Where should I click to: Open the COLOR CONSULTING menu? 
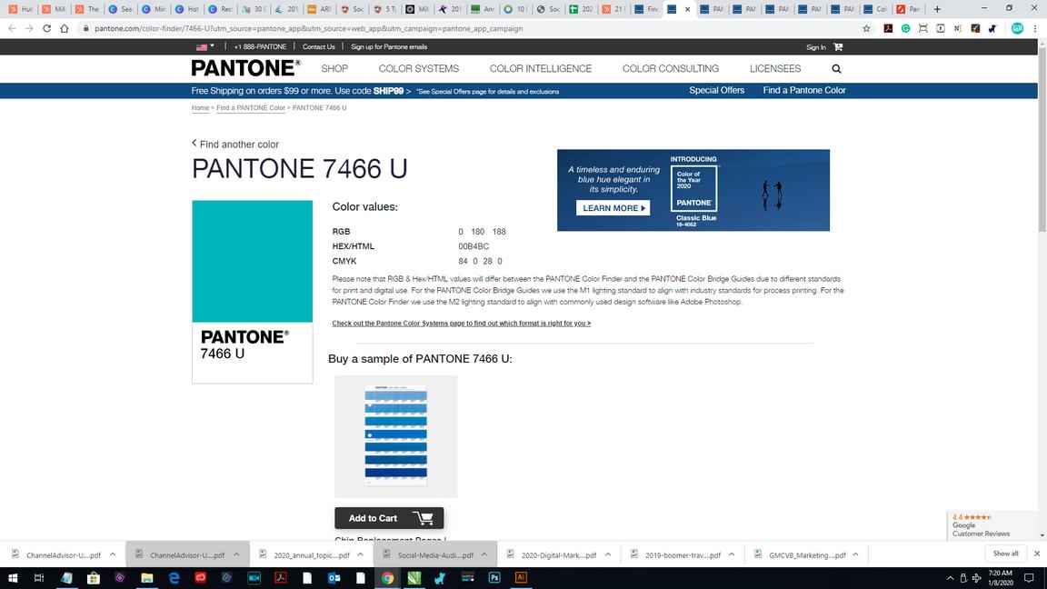point(671,69)
